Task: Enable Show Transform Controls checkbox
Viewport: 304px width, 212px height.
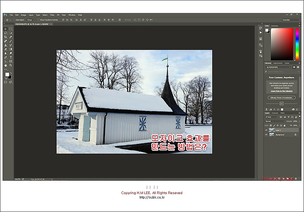Action: pos(39,20)
